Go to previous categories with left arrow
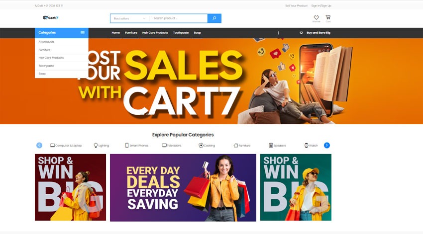The image size is (423, 234). [39, 146]
